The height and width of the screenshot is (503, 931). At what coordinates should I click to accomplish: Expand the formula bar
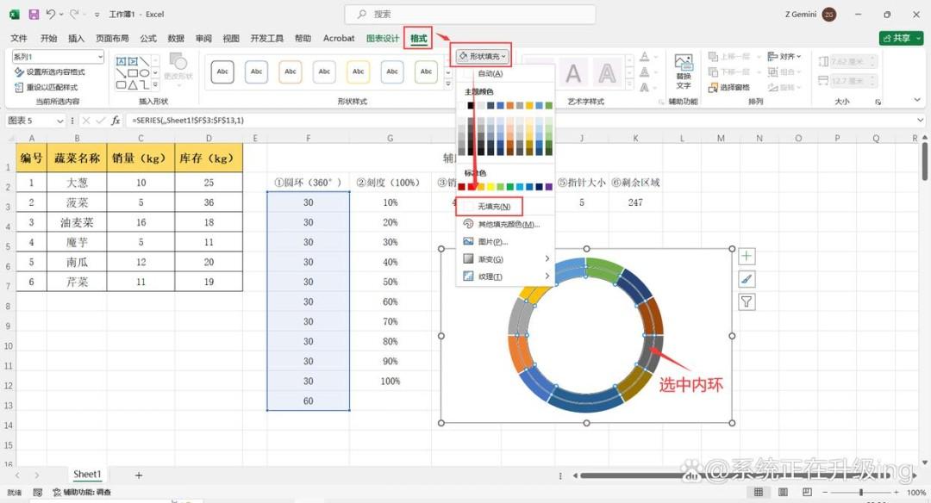tap(921, 121)
